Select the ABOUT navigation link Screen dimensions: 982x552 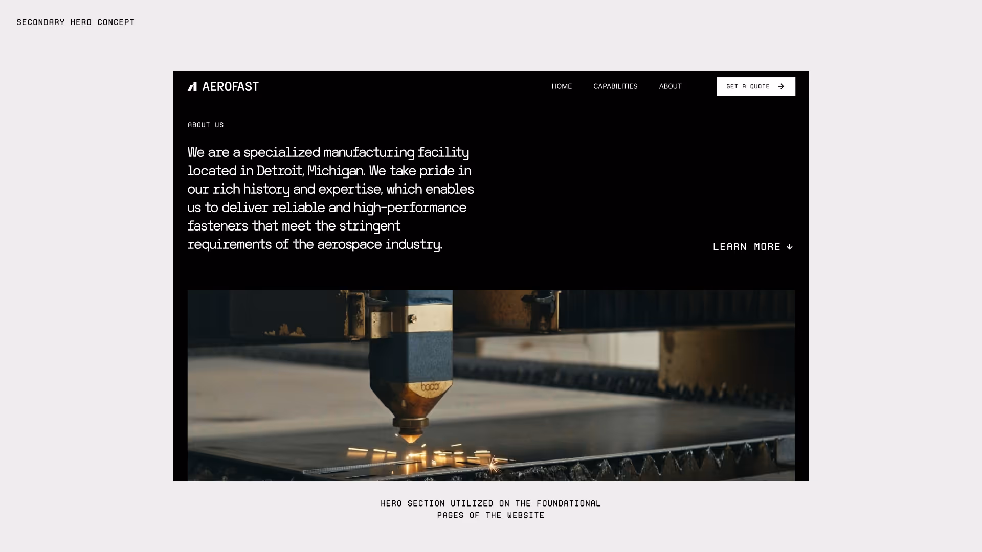point(670,86)
